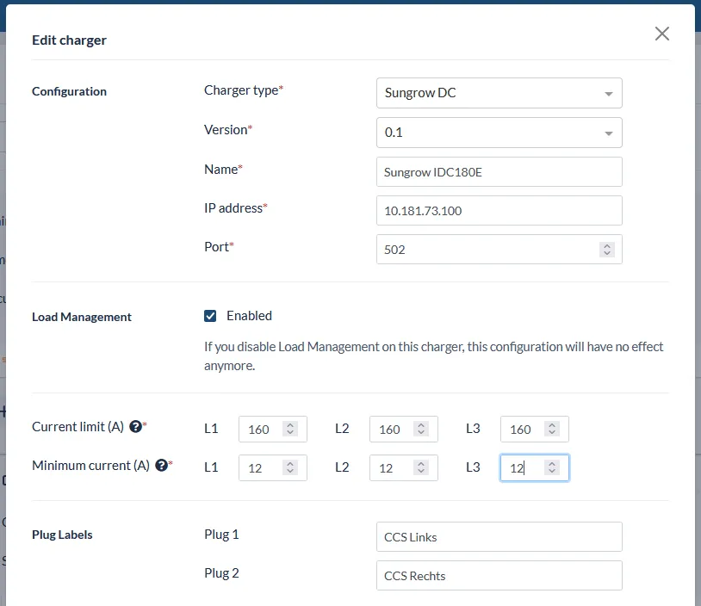Click Minimum current L3 stepper arrows
Viewport: 701px width, 606px height.
click(552, 468)
